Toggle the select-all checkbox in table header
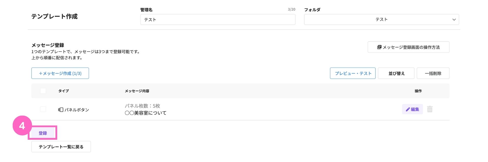 coord(43,91)
